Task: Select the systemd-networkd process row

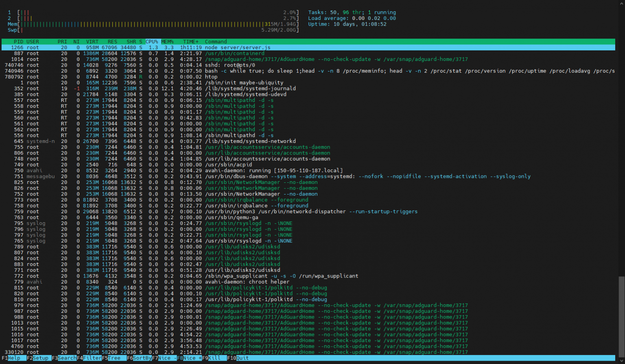Action: pyautogui.click(x=308, y=141)
